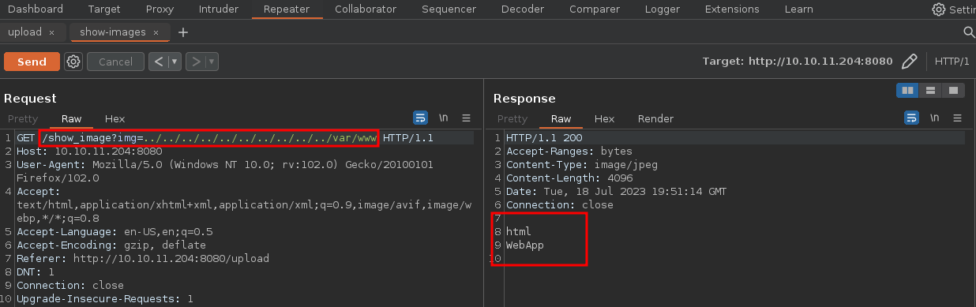Select combined tabbed layout view

click(953, 91)
